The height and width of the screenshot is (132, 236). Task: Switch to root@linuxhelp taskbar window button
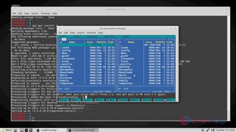pyautogui.click(x=51, y=130)
